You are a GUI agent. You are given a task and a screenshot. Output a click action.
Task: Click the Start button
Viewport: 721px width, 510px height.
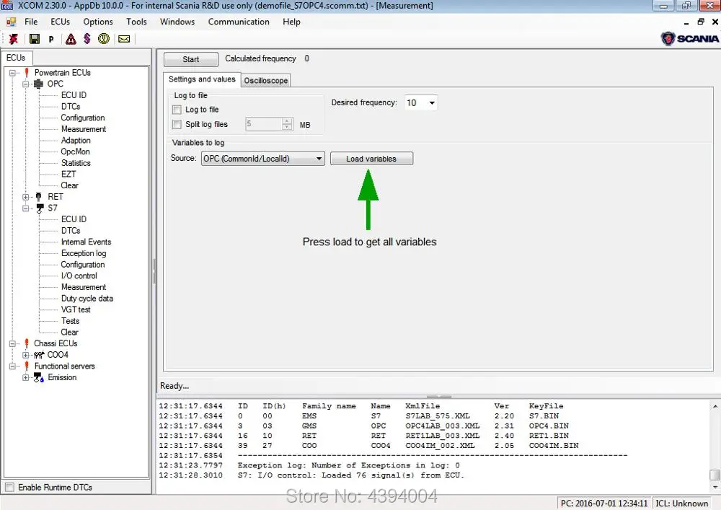coord(191,60)
